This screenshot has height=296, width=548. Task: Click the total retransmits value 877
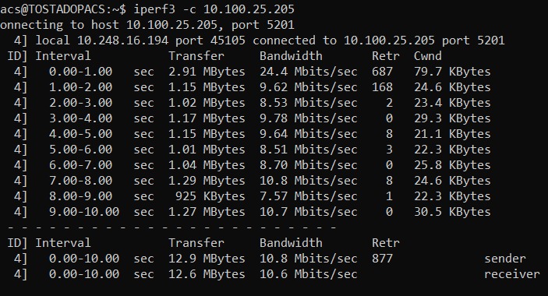pos(382,259)
